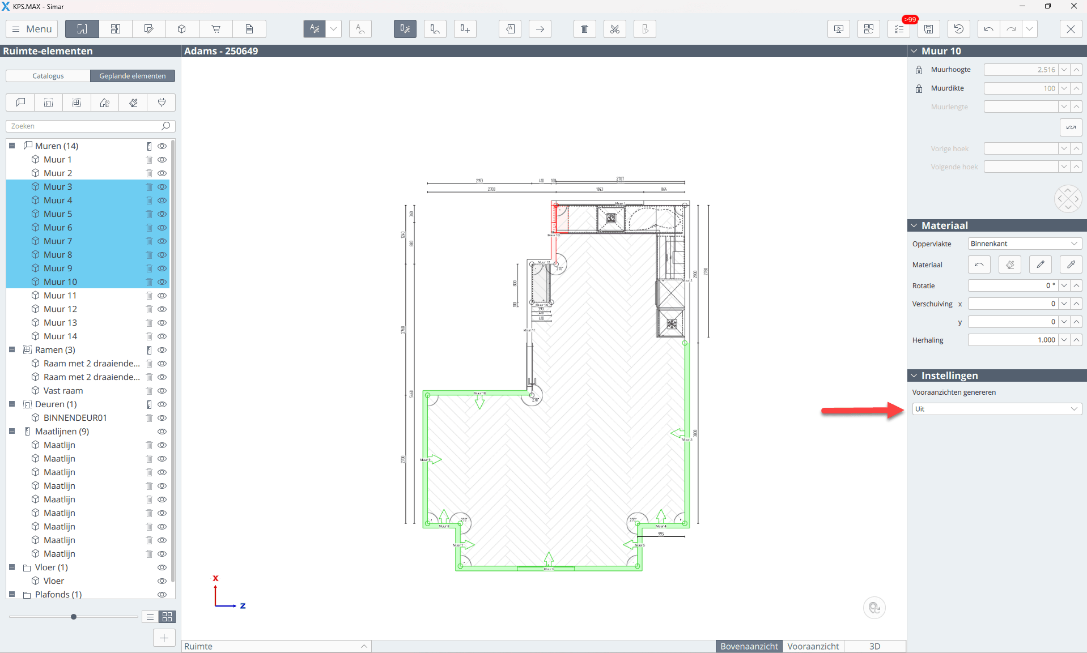Click the presentation screen icon
The image size is (1087, 653).
click(838, 29)
